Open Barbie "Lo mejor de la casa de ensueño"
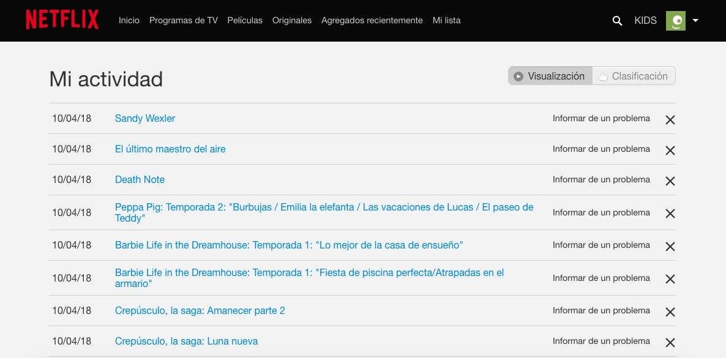The width and height of the screenshot is (726, 358). pyautogui.click(x=289, y=245)
